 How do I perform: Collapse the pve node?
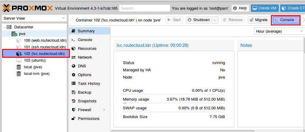[9, 34]
